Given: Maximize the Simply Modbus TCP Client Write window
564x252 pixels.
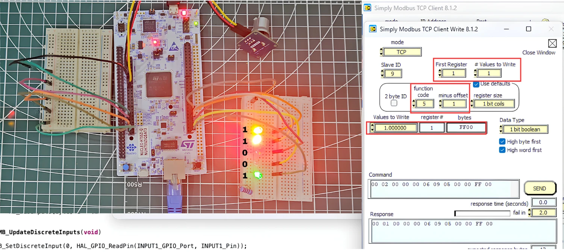Looking at the screenshot, I should (x=528, y=29).
